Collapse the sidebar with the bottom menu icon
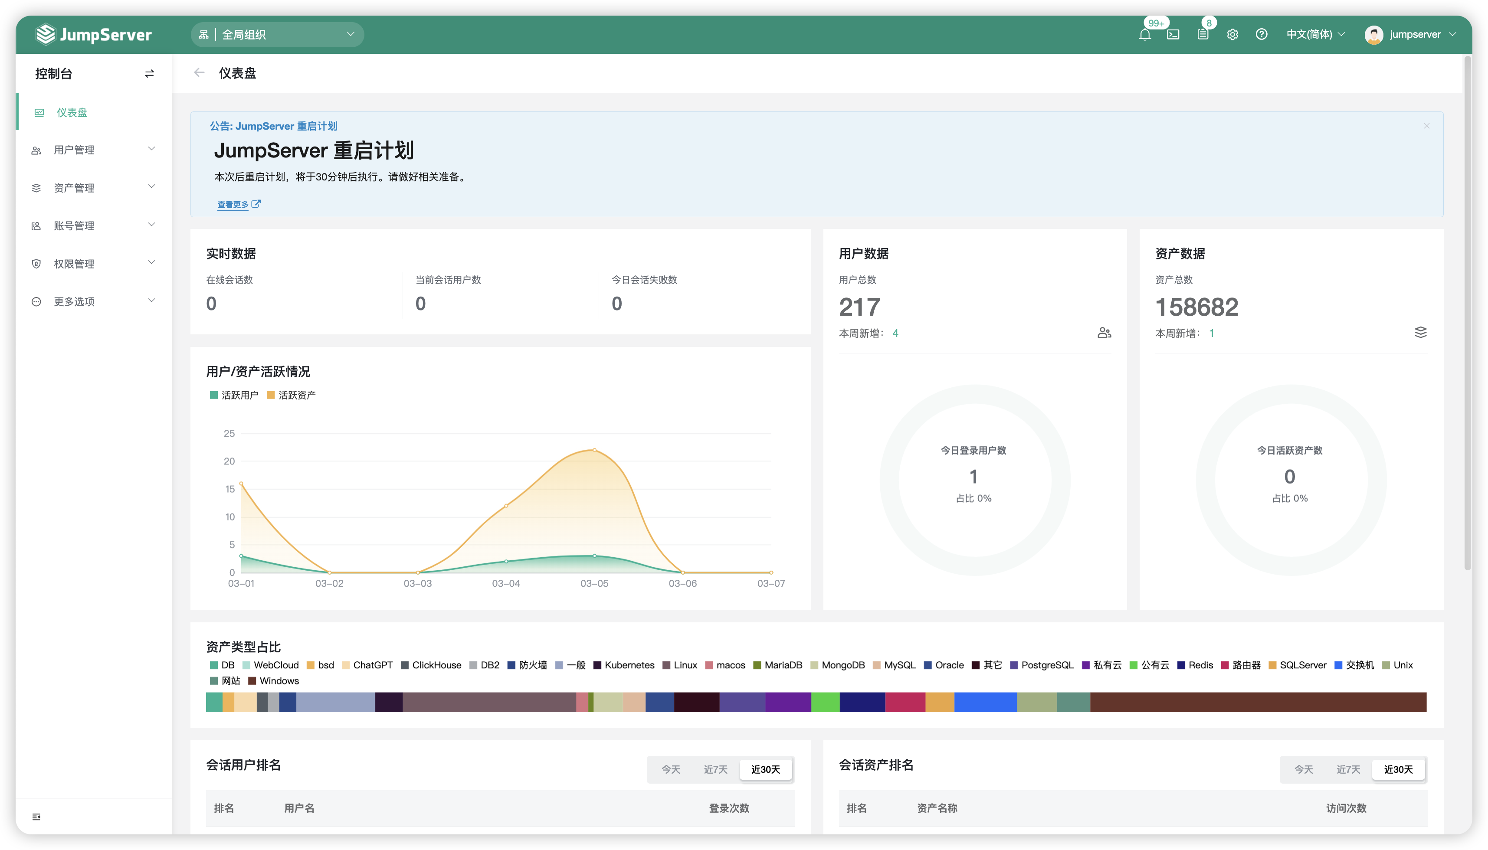 tap(36, 817)
